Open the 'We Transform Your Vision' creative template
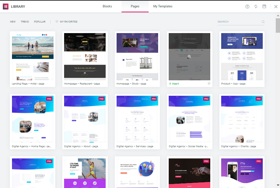Image resolution: width=280 pixels, height=188 pixels. click(137, 173)
